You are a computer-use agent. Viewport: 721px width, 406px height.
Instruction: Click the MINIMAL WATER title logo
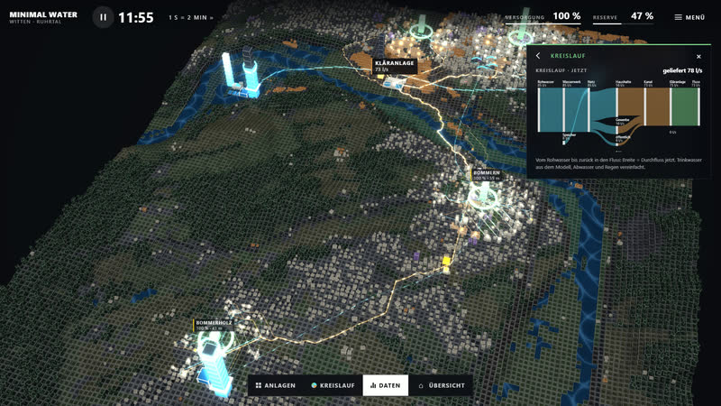pyautogui.click(x=43, y=14)
